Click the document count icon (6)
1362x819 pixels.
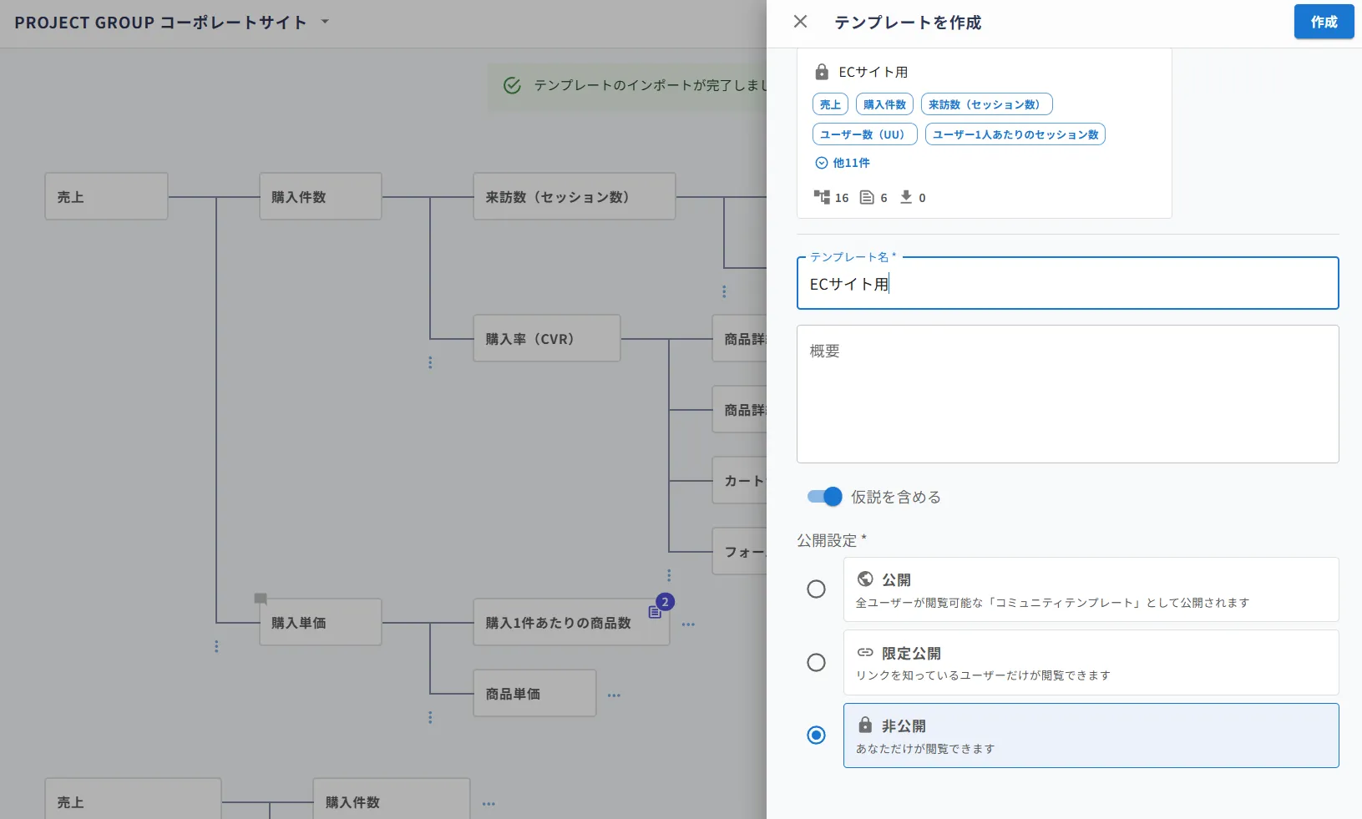[867, 197]
